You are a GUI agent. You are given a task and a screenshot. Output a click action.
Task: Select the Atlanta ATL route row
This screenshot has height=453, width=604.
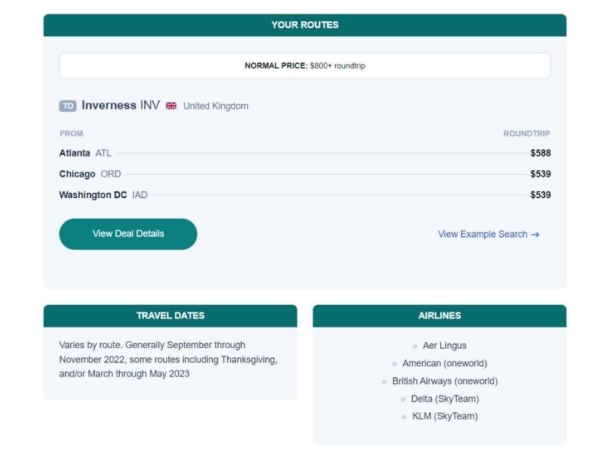point(305,153)
